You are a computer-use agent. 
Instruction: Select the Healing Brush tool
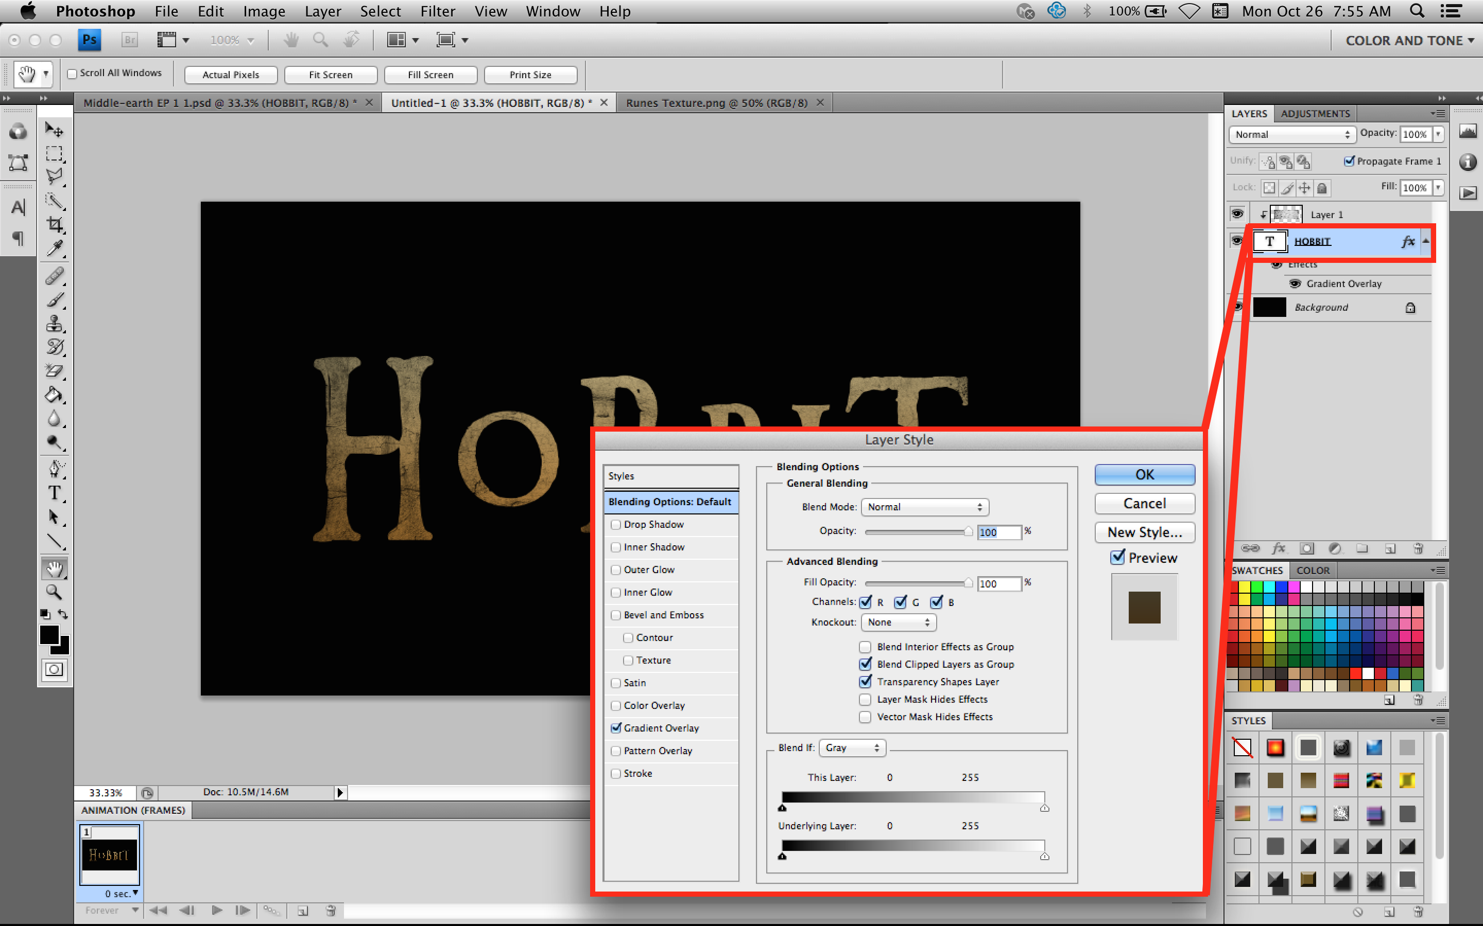pos(54,276)
